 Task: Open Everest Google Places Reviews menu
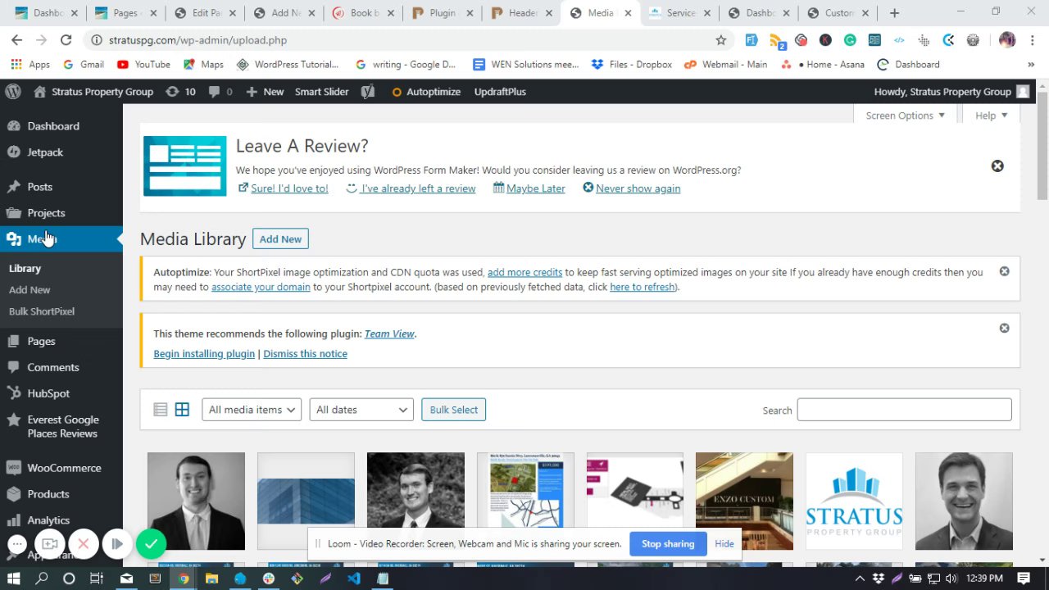pos(61,426)
